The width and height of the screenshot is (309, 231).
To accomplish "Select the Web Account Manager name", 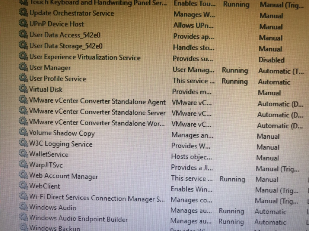I will tap(63, 176).
